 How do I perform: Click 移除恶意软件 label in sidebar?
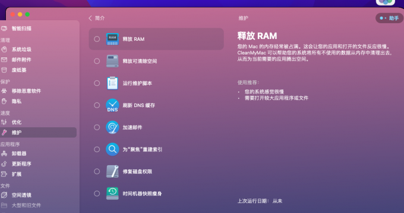(26, 91)
